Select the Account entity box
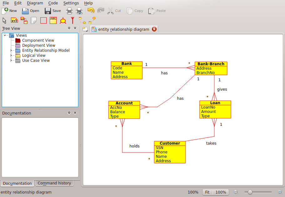 click(124, 110)
